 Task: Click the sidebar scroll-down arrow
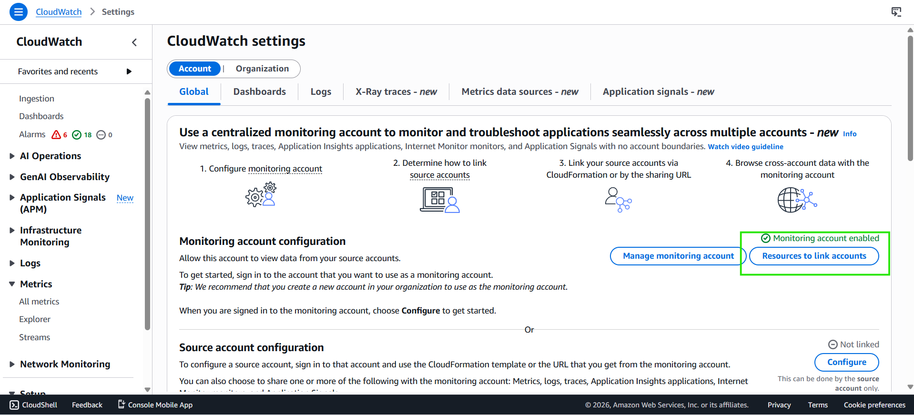(147, 389)
